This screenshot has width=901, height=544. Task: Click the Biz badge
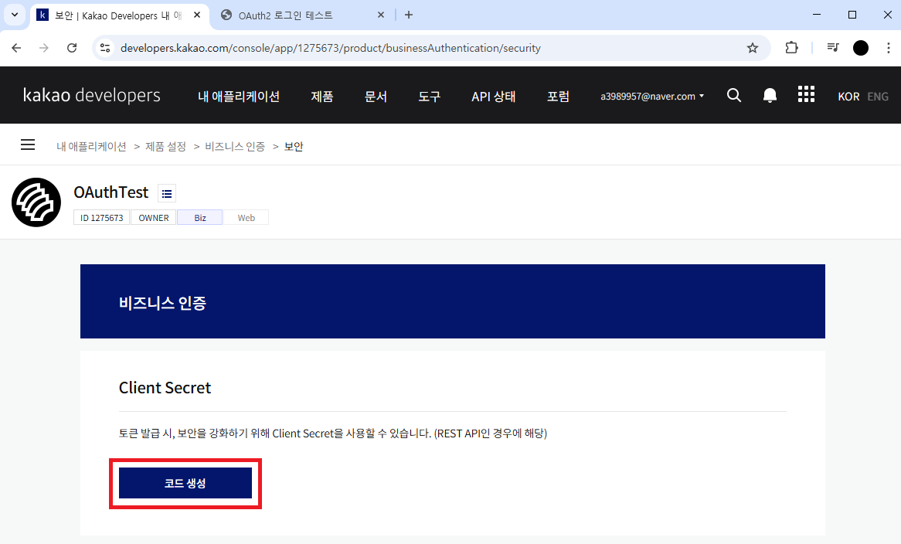200,218
